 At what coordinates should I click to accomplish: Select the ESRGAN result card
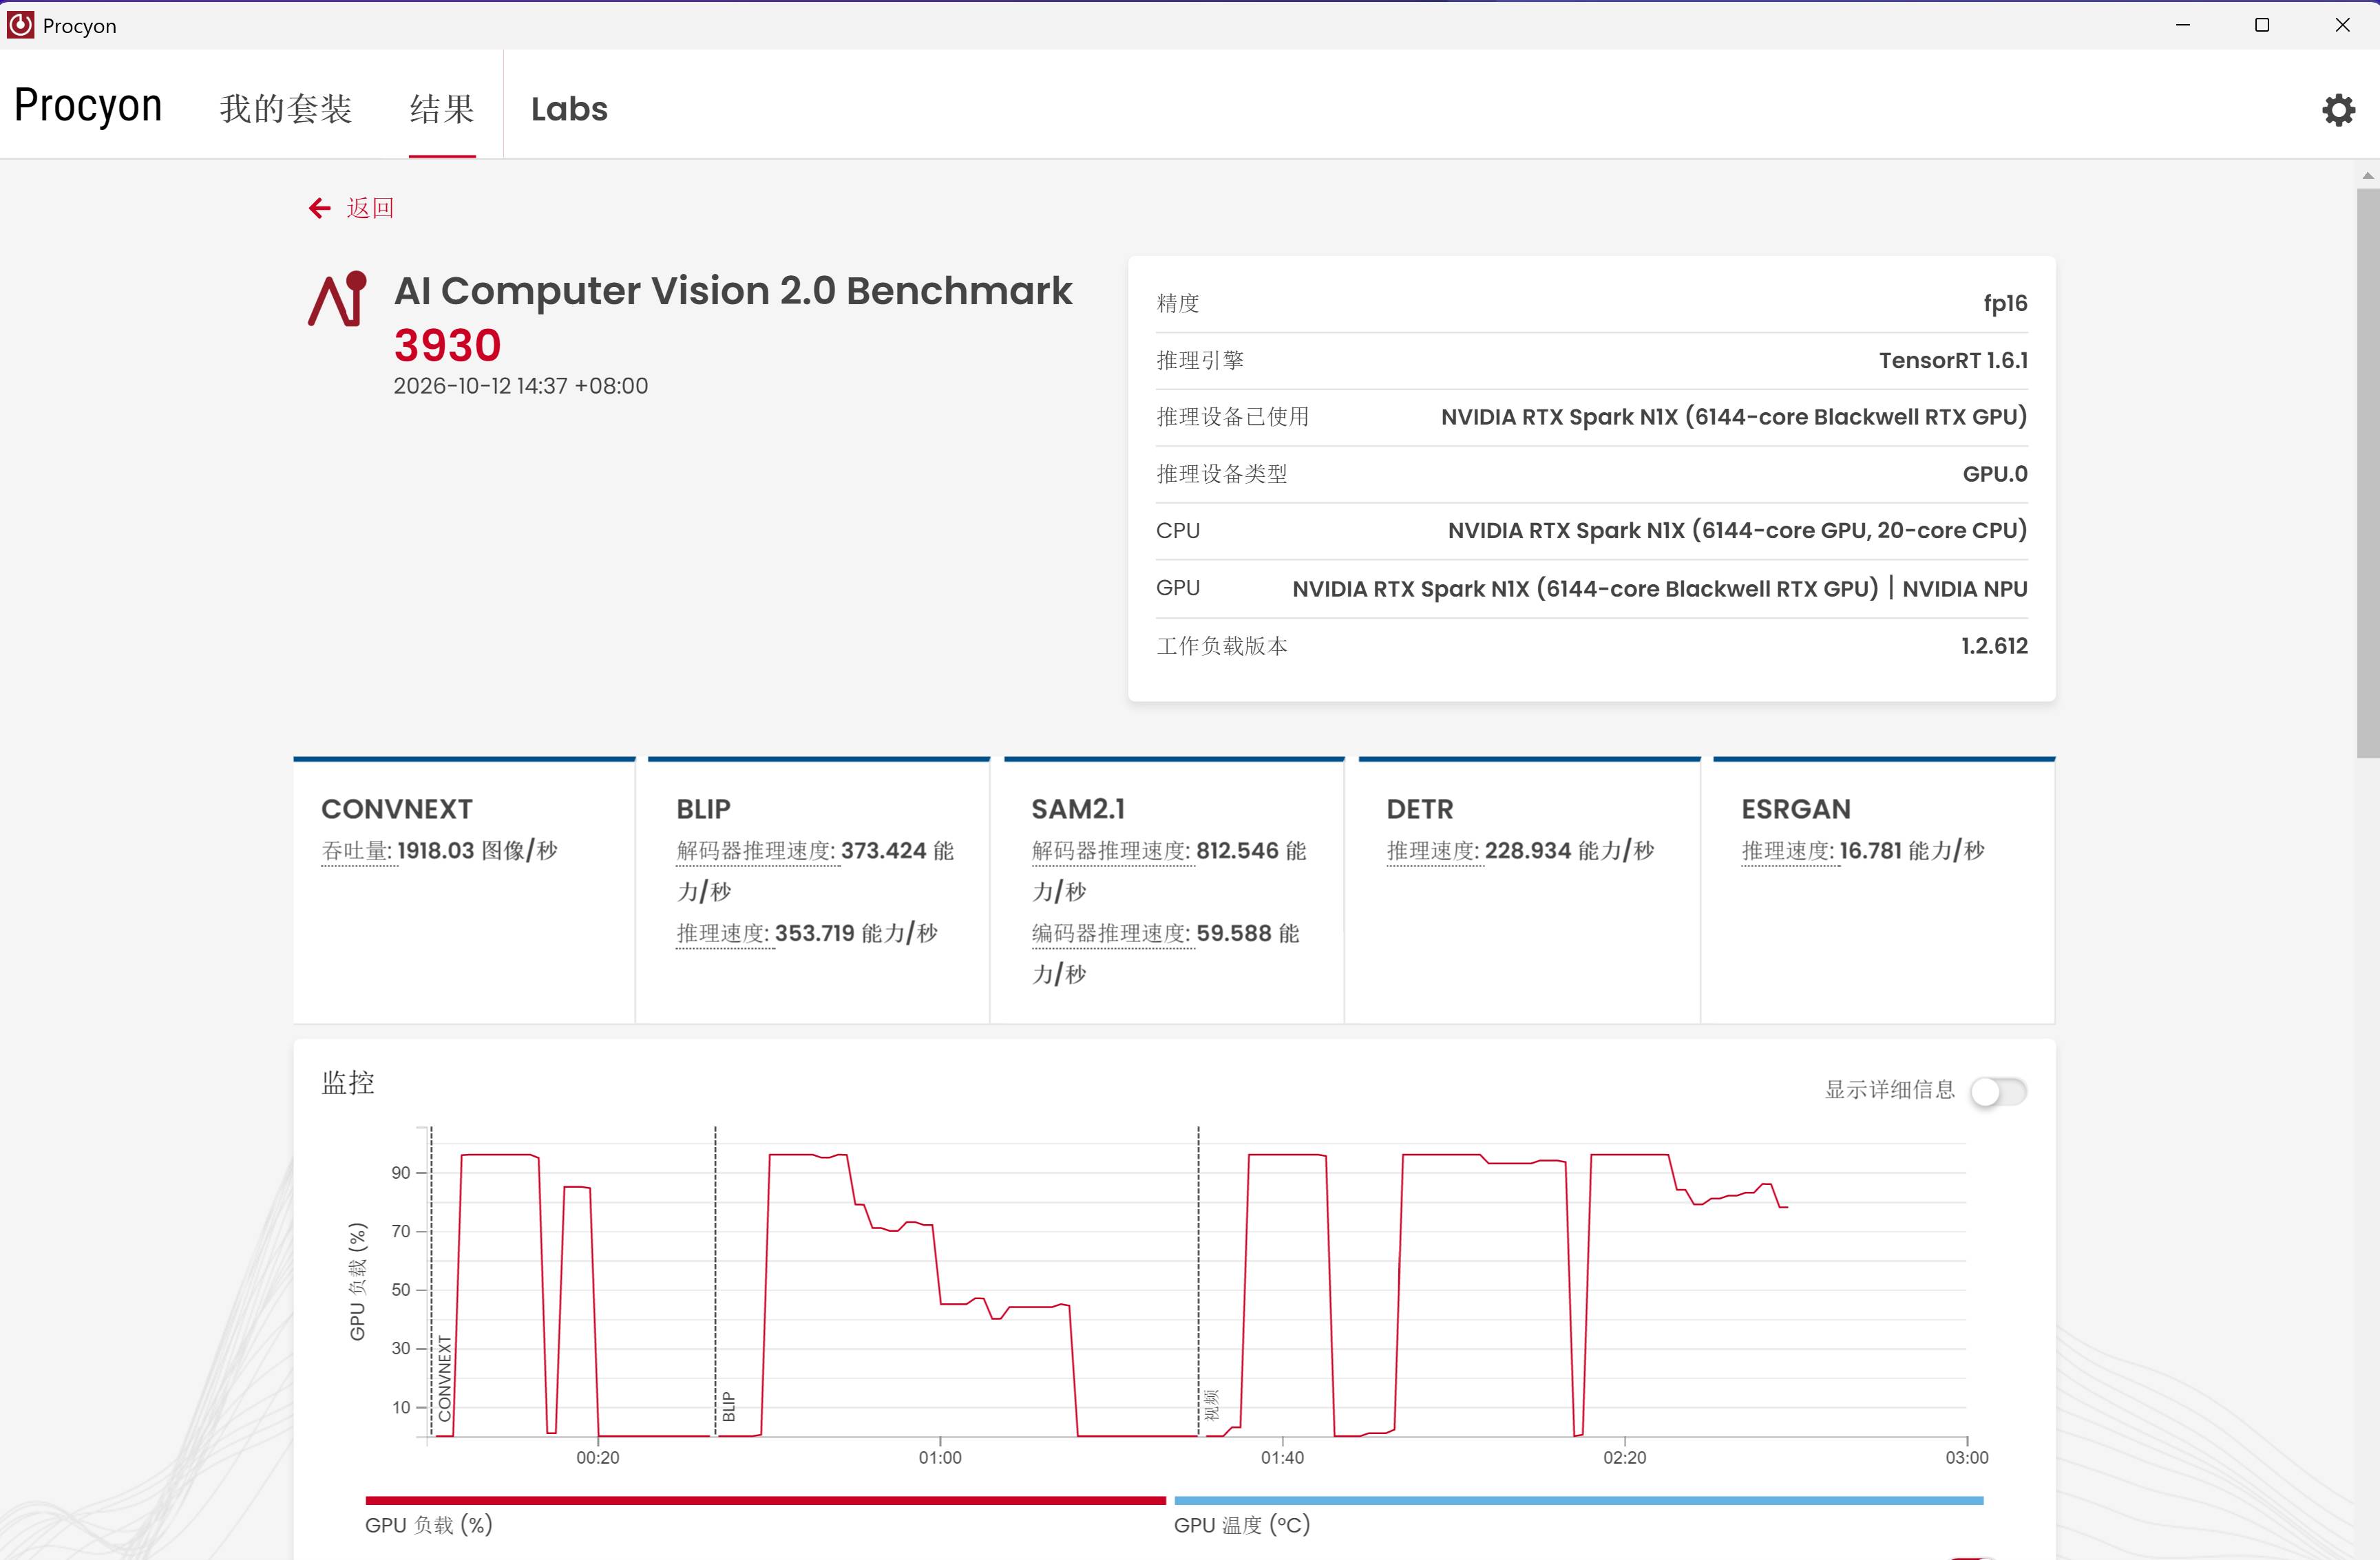point(1884,890)
